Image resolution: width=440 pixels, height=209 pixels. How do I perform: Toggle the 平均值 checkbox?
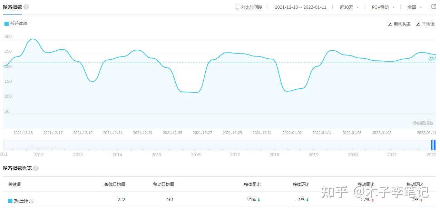418,24
